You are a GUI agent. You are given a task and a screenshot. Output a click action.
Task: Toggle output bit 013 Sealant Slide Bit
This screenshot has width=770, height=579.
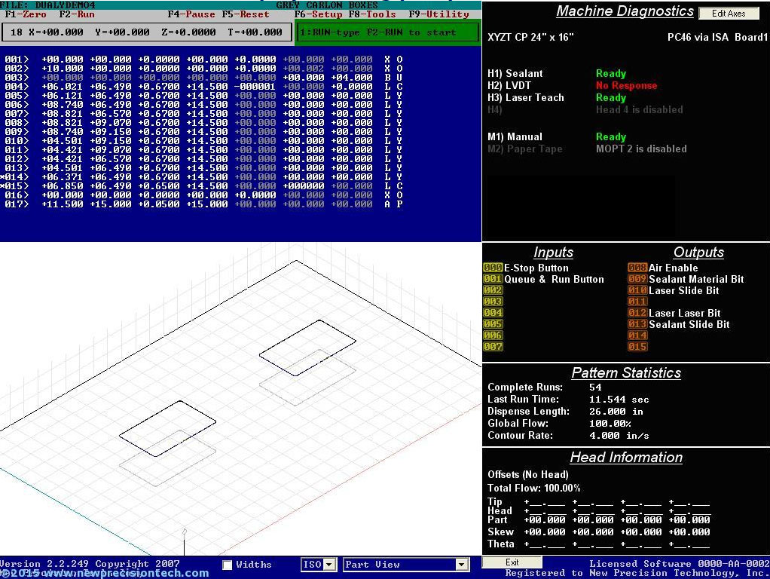[x=637, y=324]
